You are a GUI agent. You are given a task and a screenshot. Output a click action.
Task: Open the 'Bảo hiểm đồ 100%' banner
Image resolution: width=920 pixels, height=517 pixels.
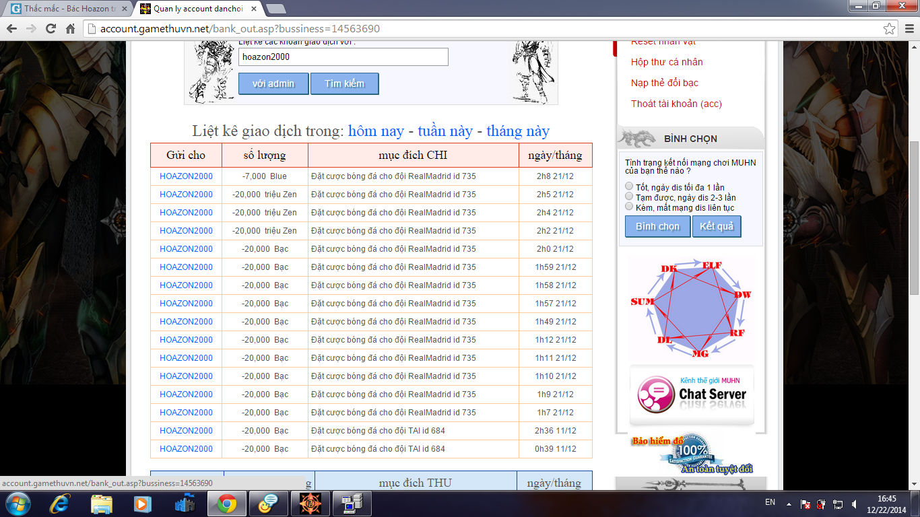[x=692, y=454]
